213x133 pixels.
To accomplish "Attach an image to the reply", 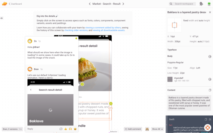I will (61, 129).
